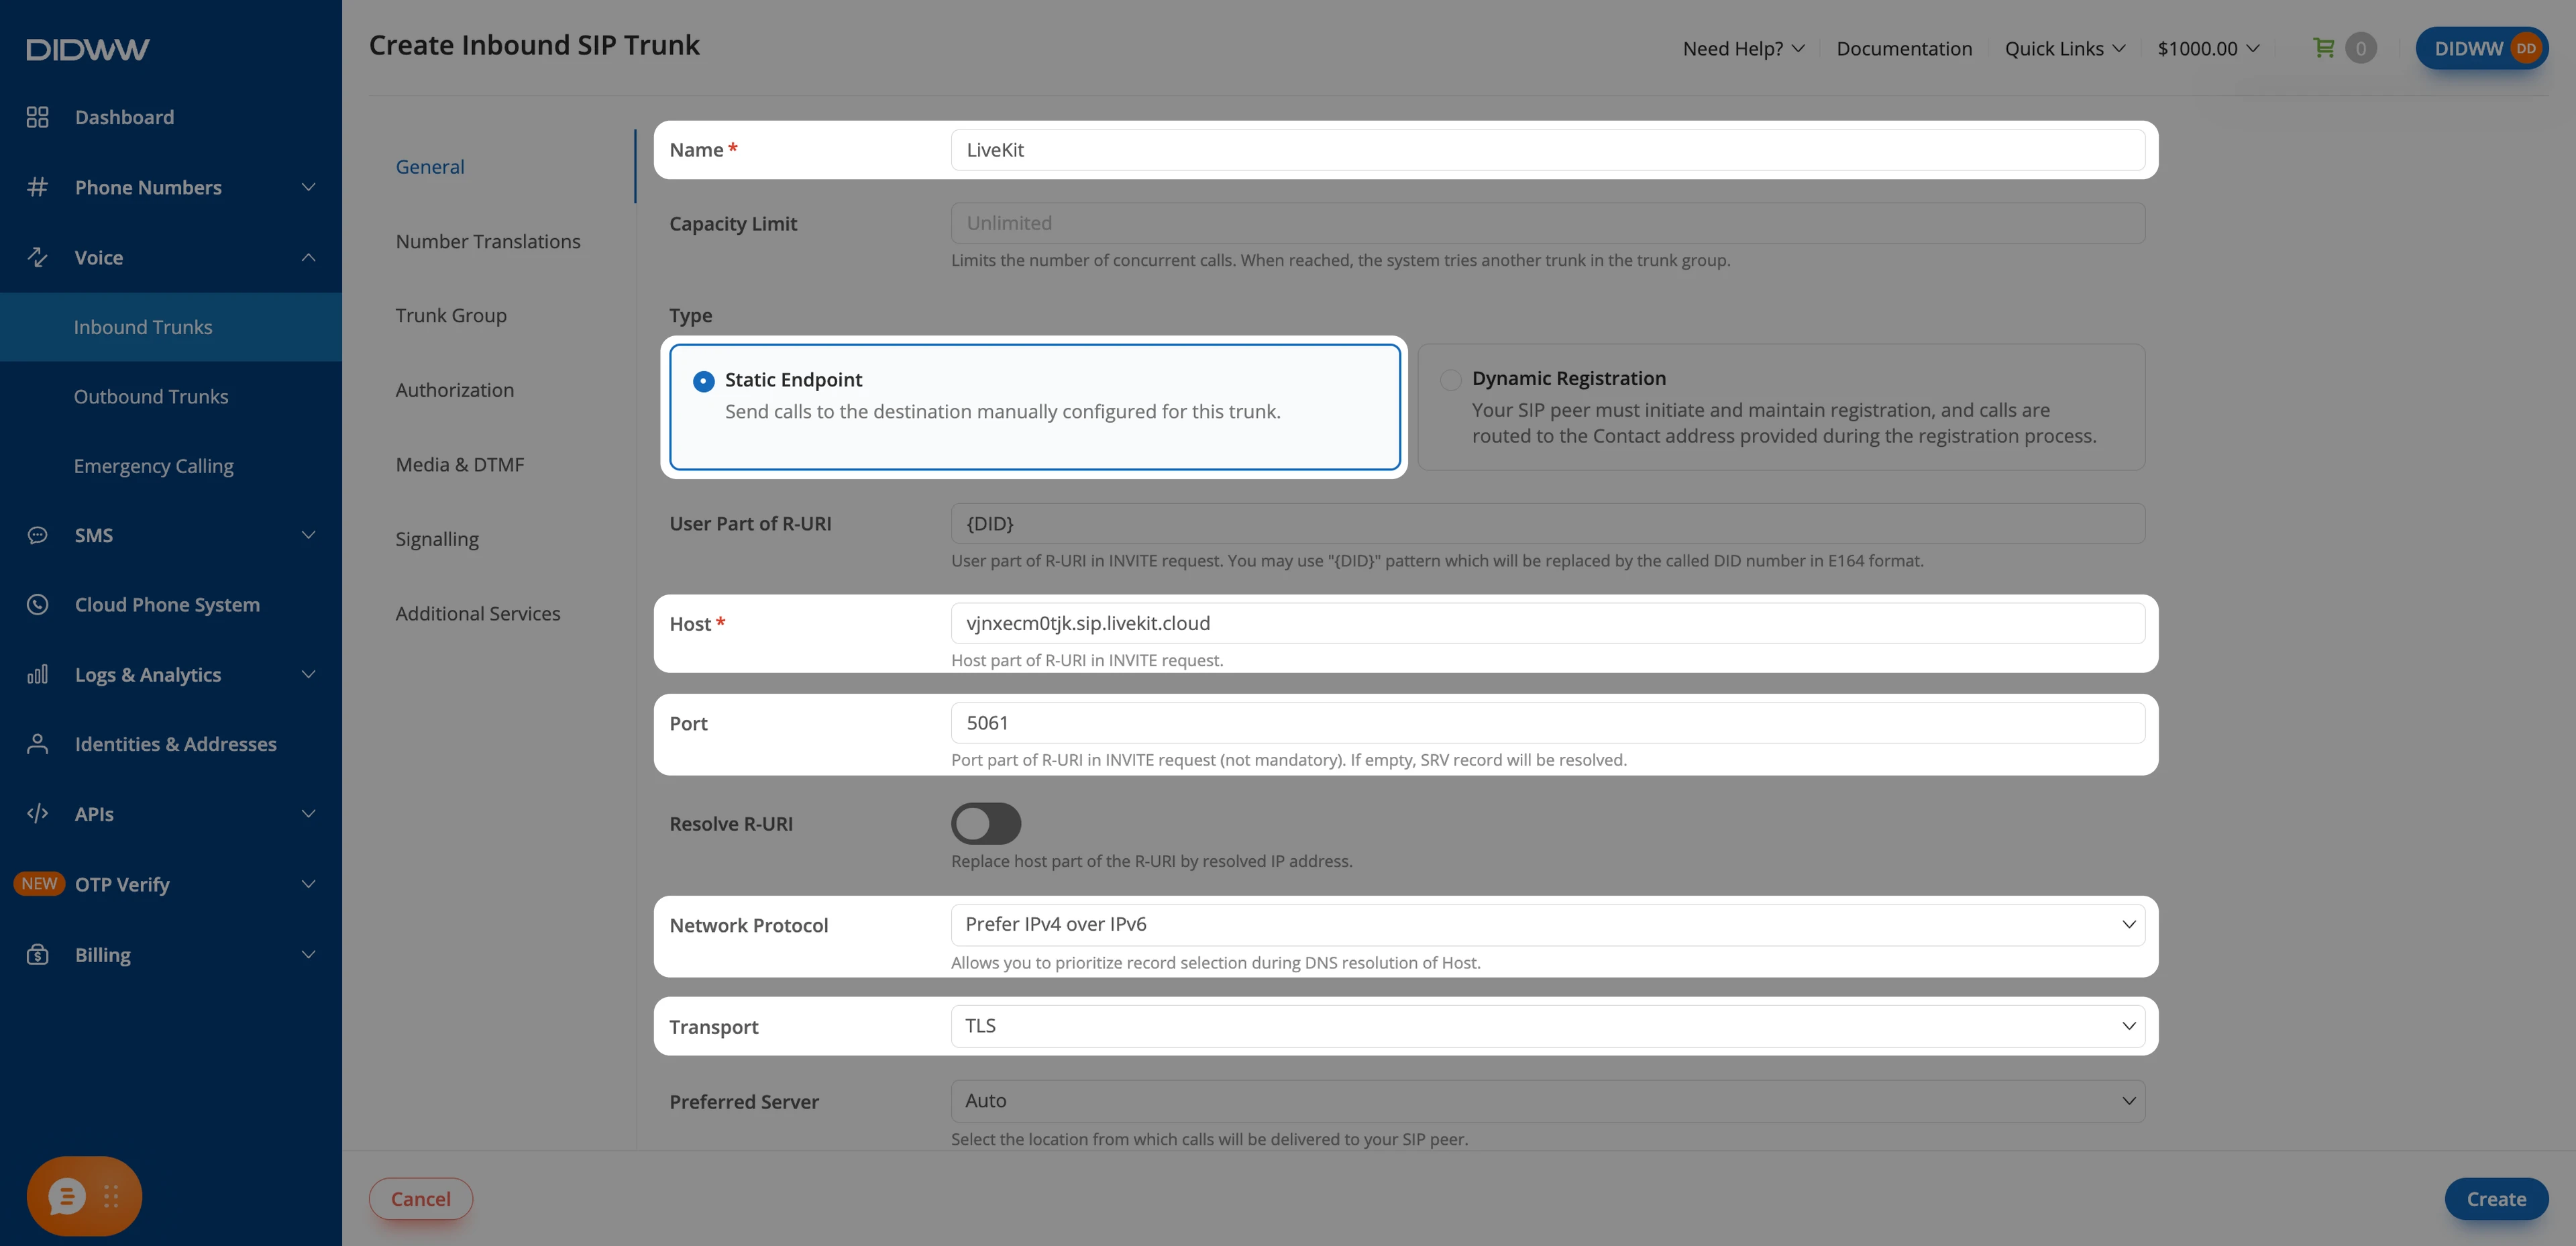The image size is (2576, 1246).
Task: Go to Emergency Calling
Action: pyautogui.click(x=154, y=466)
